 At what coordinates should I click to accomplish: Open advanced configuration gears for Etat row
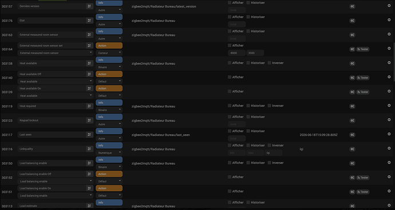pyautogui.click(x=353, y=21)
